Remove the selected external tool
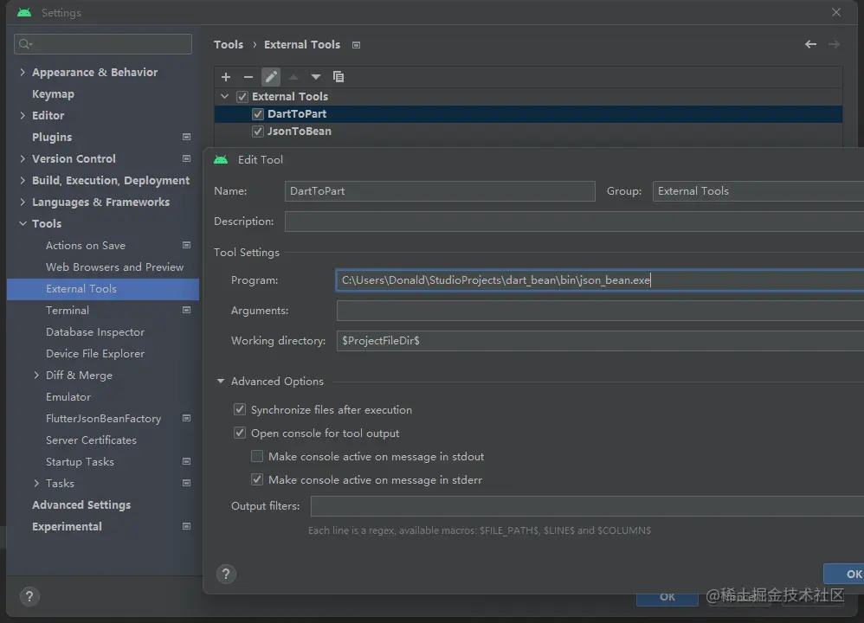The width and height of the screenshot is (864, 623). coord(248,77)
